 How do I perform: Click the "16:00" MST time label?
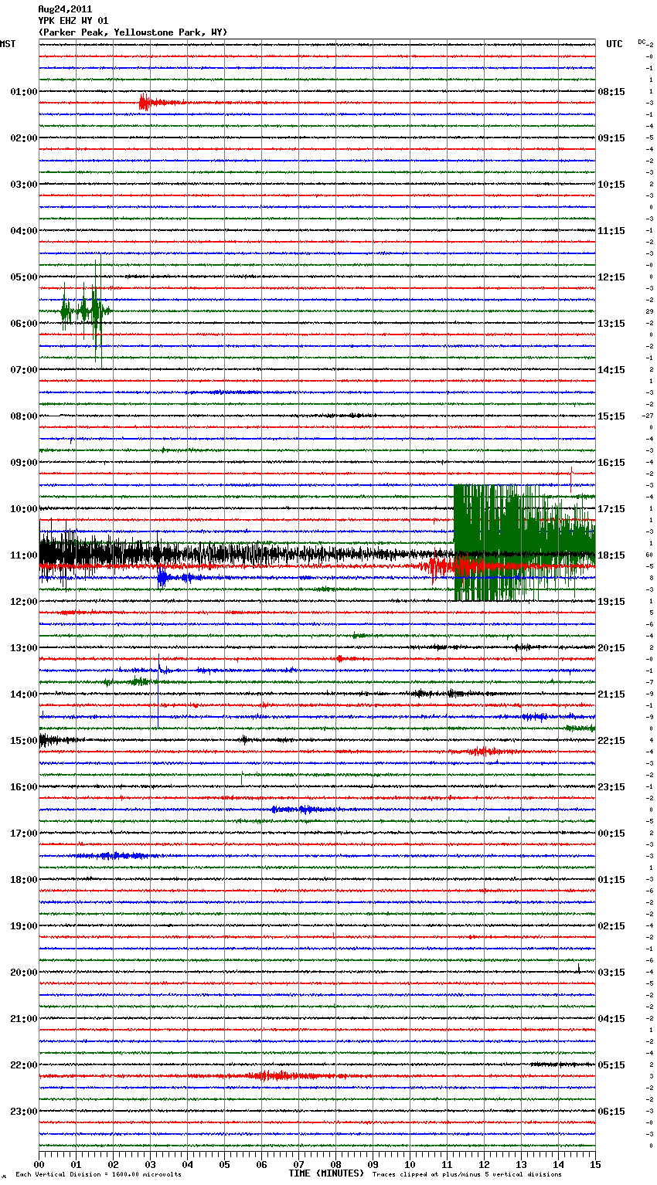pyautogui.click(x=23, y=787)
